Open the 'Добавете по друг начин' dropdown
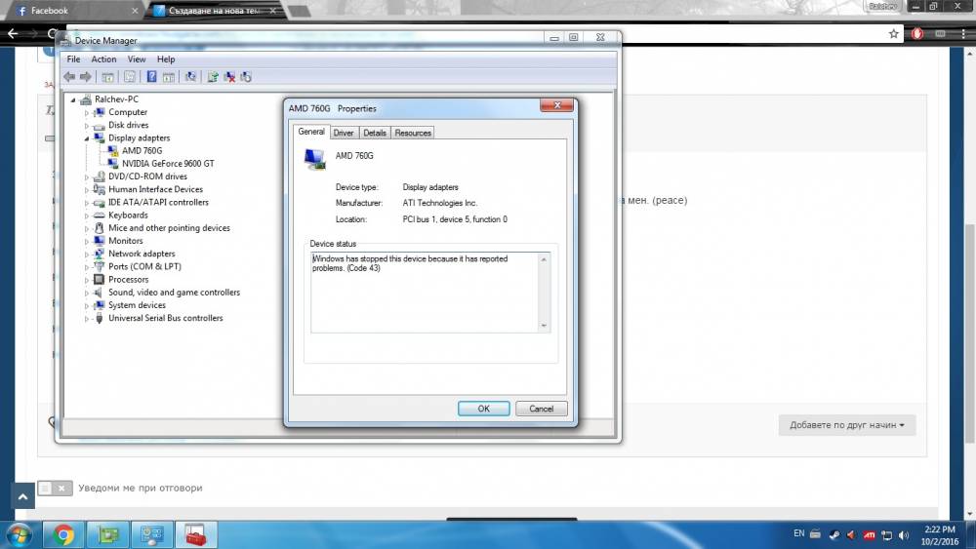976x549 pixels. coord(846,424)
